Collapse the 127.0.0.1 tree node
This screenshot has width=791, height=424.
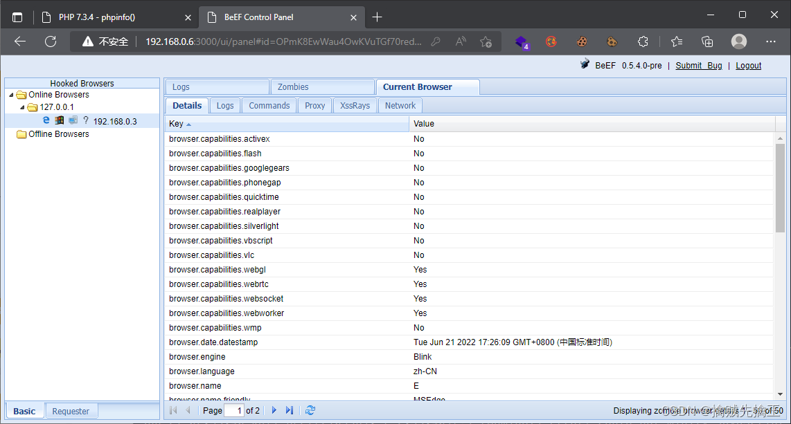[x=22, y=107]
